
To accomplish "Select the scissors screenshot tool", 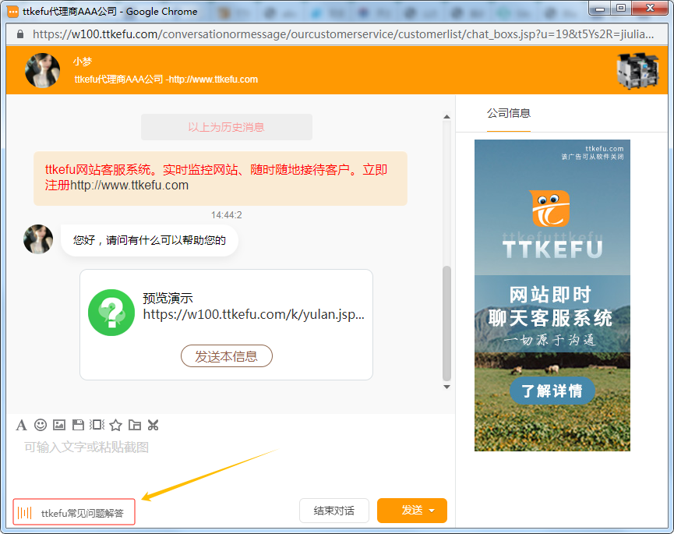I will tap(153, 425).
